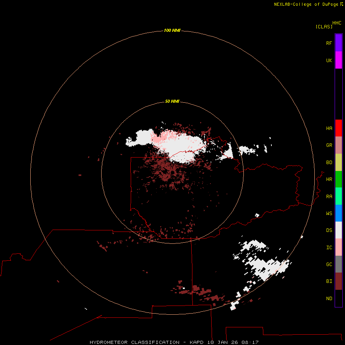Click the HA red legend swatch
This screenshot has height=345, width=345.
[338, 128]
